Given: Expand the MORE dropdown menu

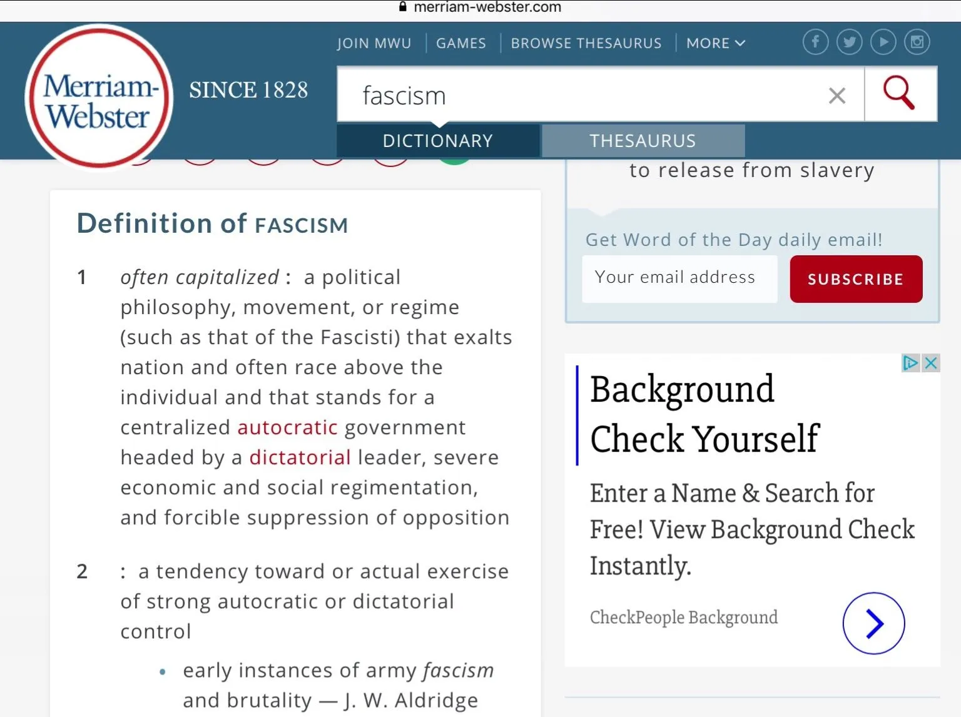Looking at the screenshot, I should pyautogui.click(x=715, y=43).
